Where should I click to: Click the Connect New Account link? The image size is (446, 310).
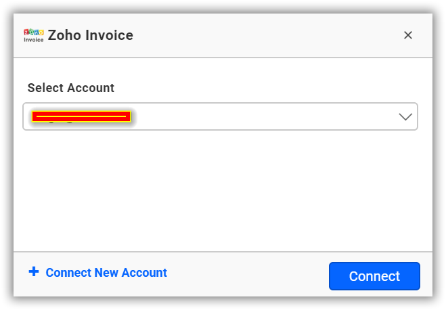coord(106,273)
